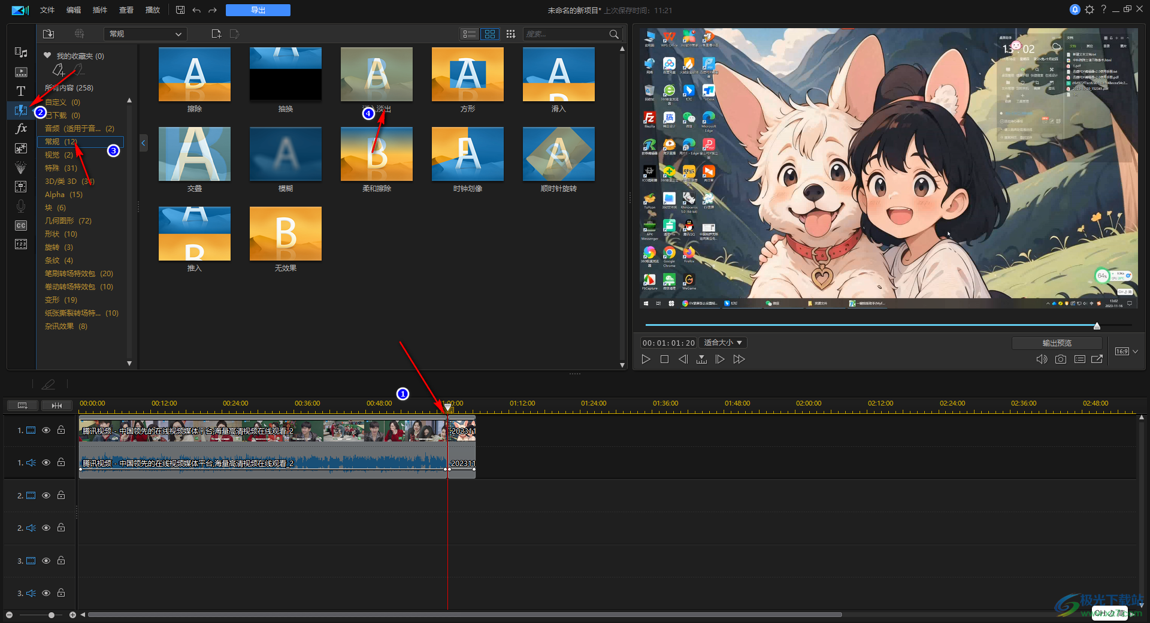Switch to the list view icon

click(470, 34)
